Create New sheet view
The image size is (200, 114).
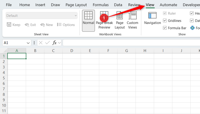(46, 25)
